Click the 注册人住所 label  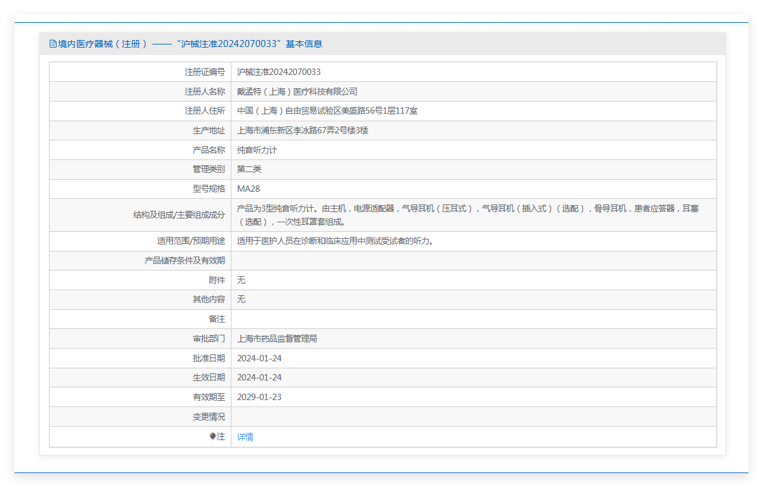[205, 111]
